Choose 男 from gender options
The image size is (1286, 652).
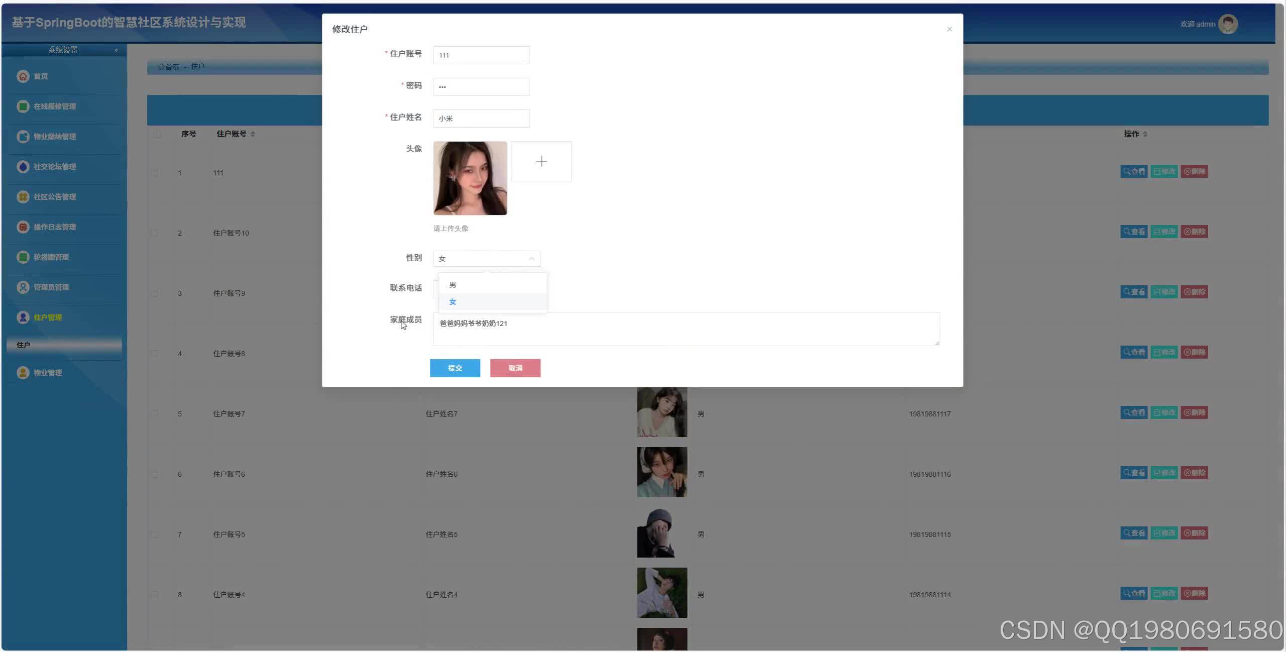pyautogui.click(x=453, y=285)
